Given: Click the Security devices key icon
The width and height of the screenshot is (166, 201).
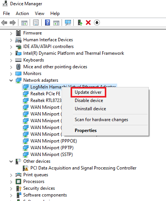Looking at the screenshot, I should pos(19,188).
